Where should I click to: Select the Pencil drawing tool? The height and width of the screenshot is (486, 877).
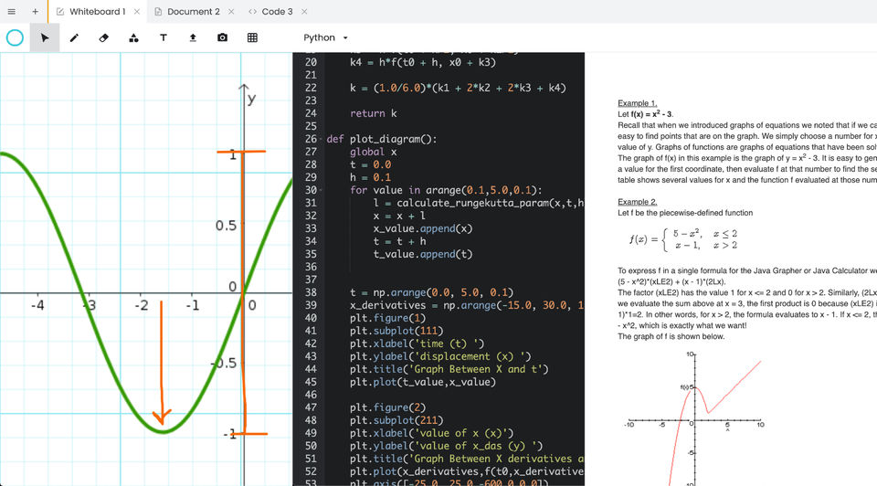(74, 37)
